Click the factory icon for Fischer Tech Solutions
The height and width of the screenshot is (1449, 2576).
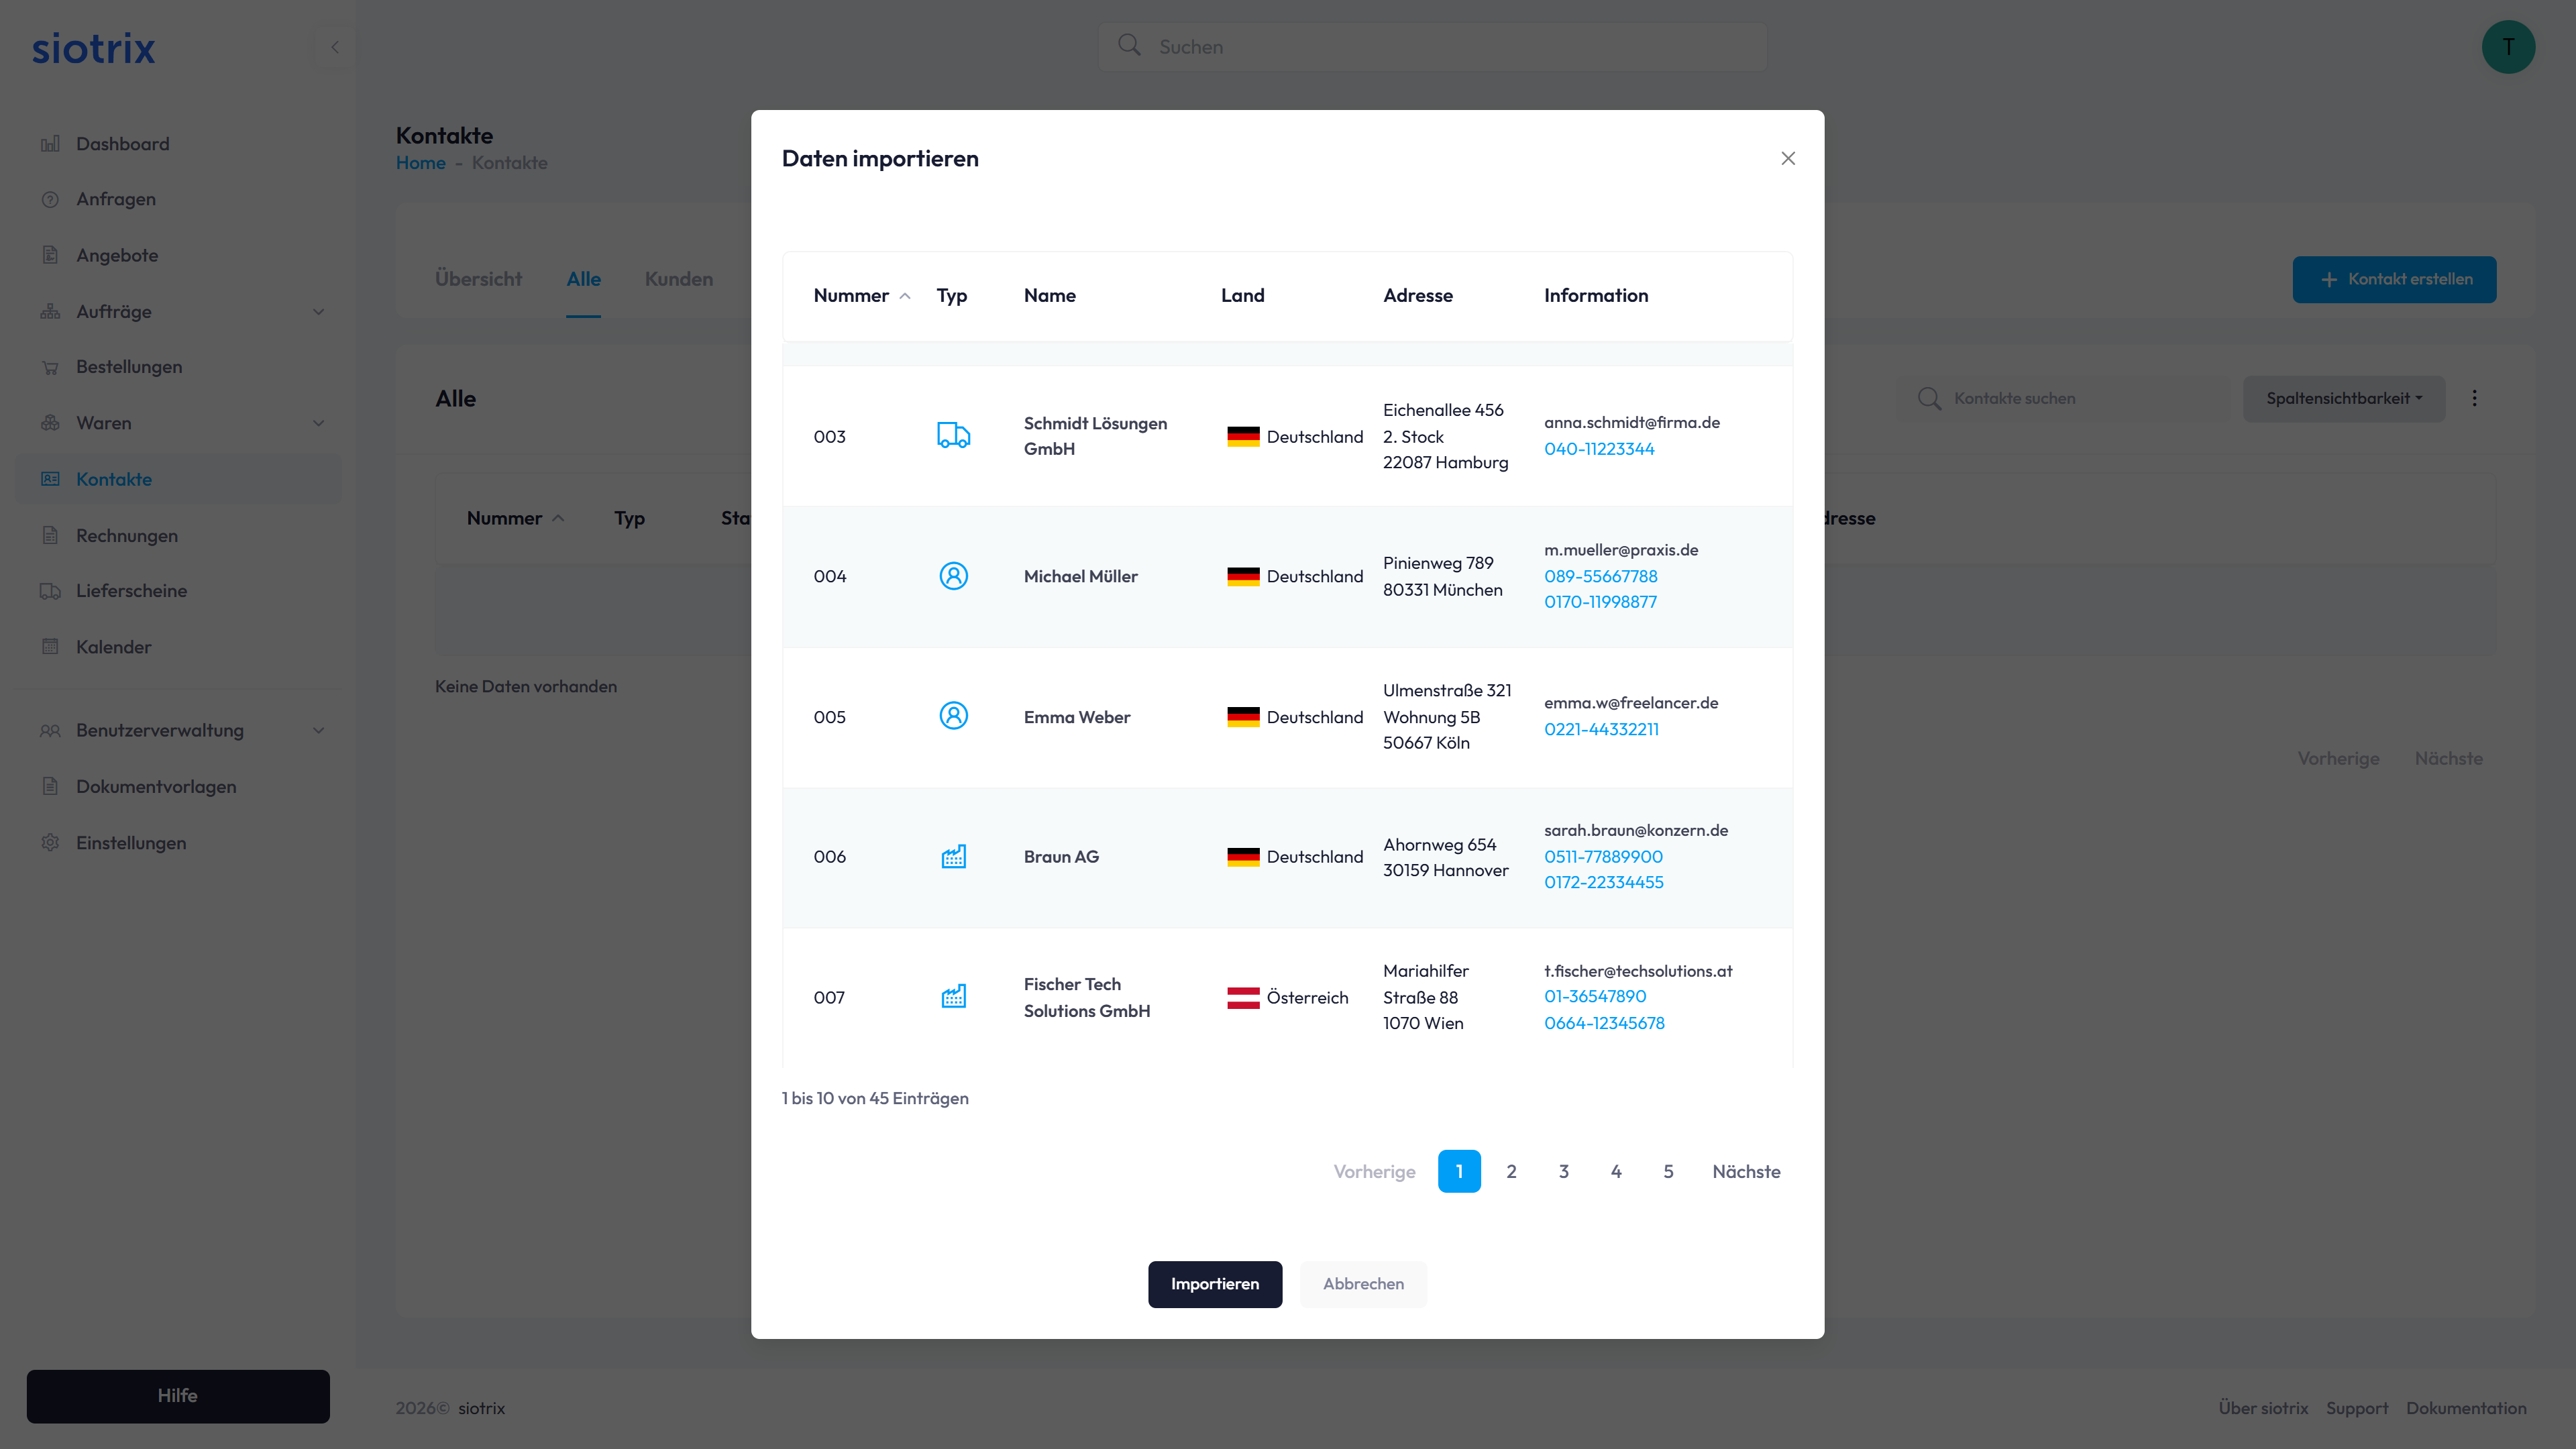point(953,996)
